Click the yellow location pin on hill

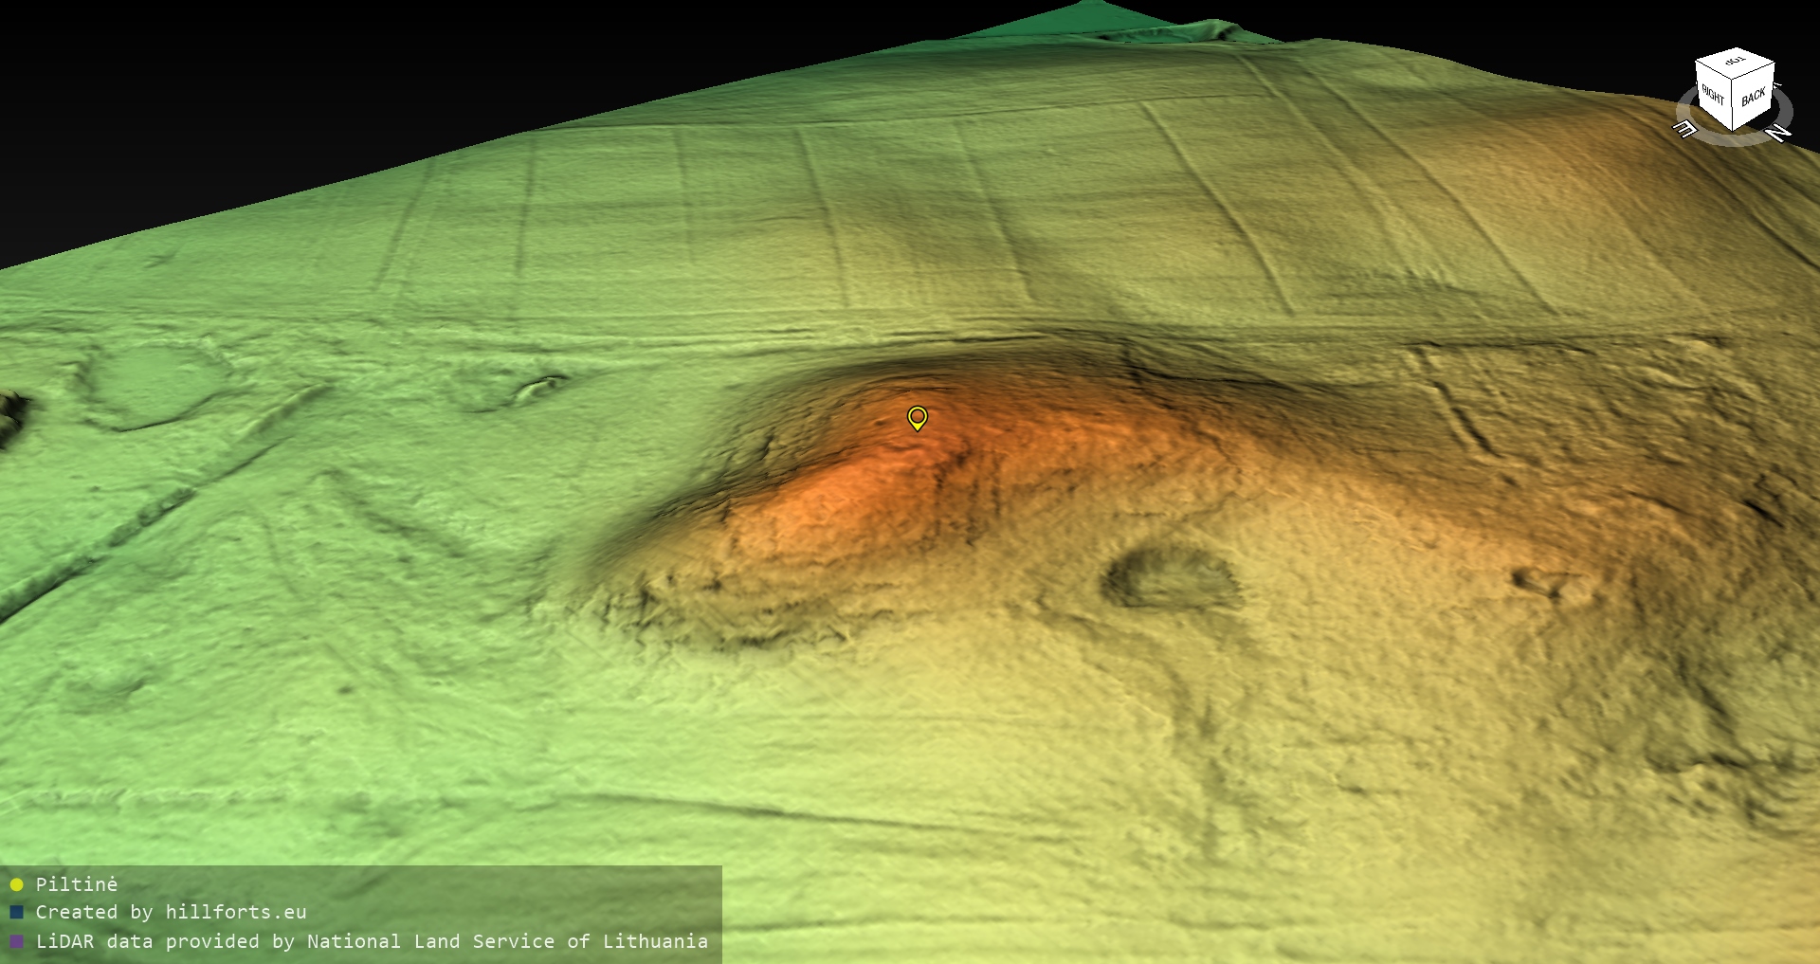pos(917,417)
